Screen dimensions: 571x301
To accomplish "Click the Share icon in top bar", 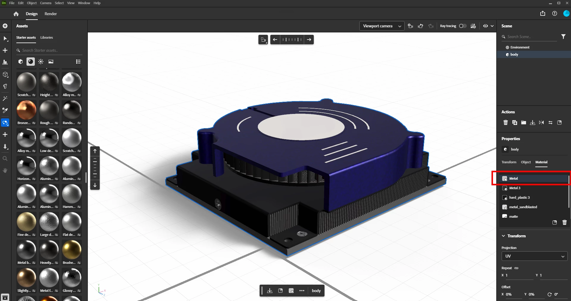I will point(543,13).
